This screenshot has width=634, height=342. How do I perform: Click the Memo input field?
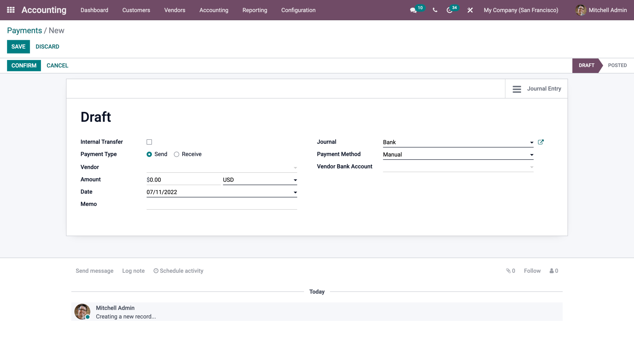[x=221, y=204]
